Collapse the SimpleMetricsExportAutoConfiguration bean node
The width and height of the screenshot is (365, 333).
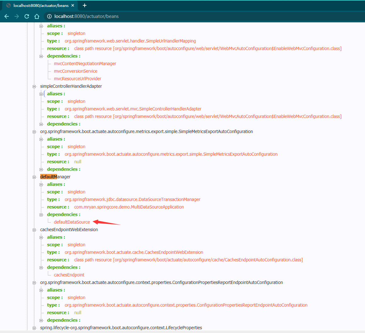click(x=34, y=132)
